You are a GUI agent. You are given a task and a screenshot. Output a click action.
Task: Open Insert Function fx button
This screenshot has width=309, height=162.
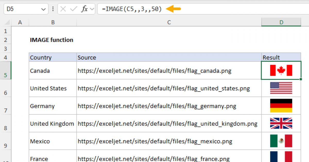[84, 9]
